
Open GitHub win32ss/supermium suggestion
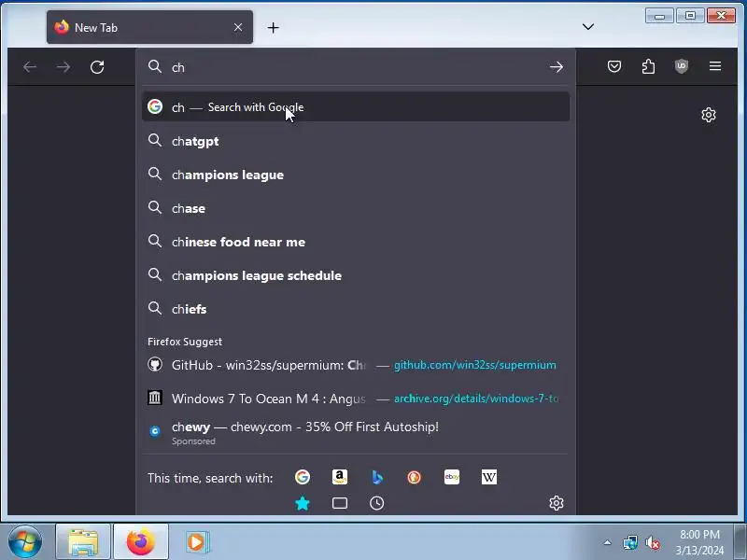[x=356, y=365]
